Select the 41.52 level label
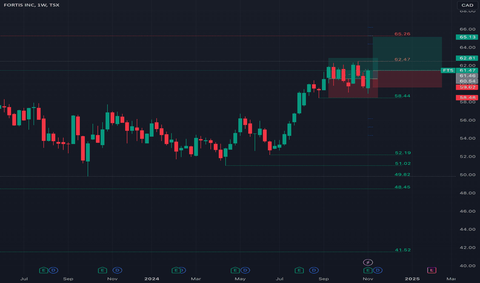Image resolution: width=480 pixels, height=283 pixels. (403, 250)
